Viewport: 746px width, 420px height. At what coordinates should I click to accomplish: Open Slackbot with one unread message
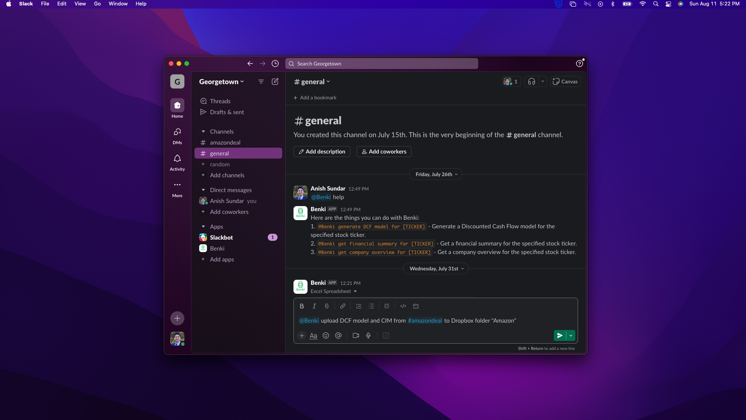[x=238, y=238]
